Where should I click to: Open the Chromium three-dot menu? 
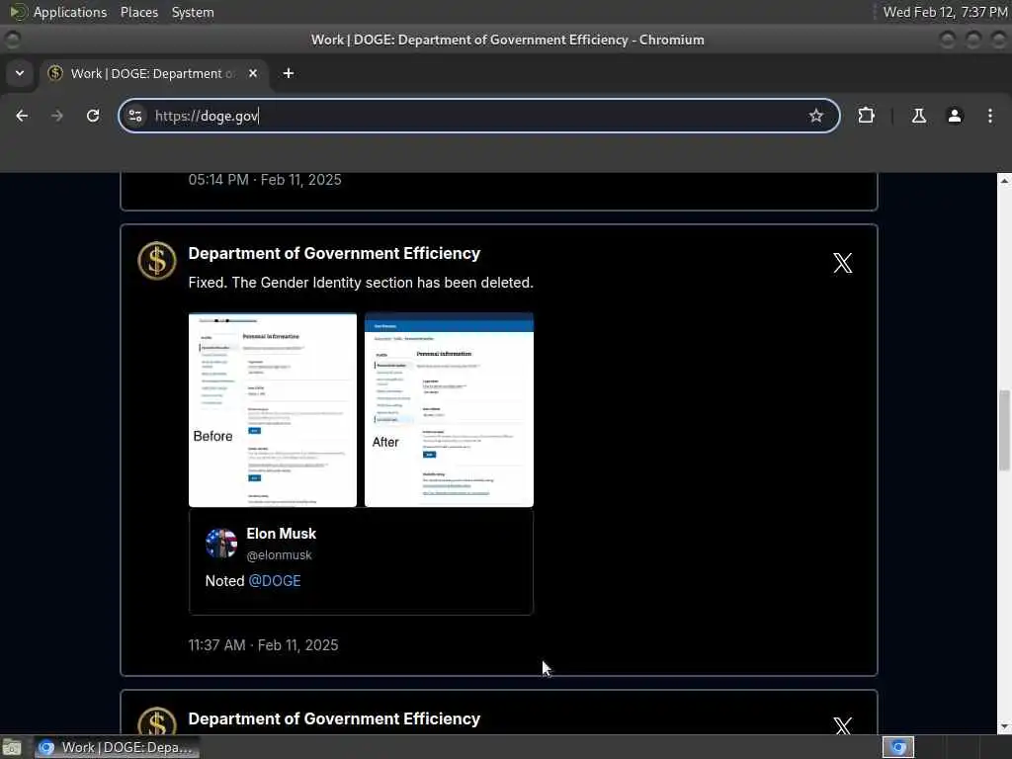click(x=990, y=116)
